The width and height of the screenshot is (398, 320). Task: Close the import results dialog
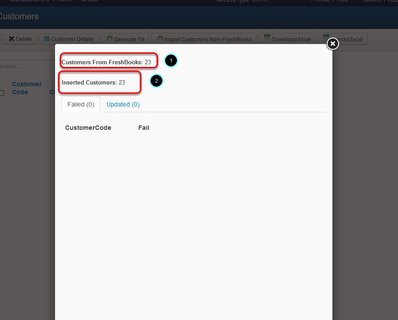pyautogui.click(x=332, y=44)
